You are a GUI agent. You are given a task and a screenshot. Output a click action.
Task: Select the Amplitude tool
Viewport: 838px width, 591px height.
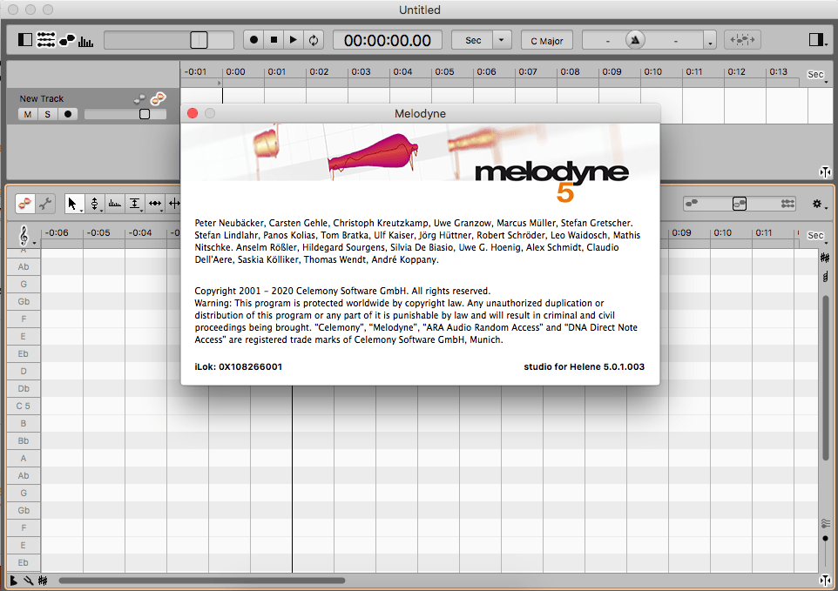[135, 204]
